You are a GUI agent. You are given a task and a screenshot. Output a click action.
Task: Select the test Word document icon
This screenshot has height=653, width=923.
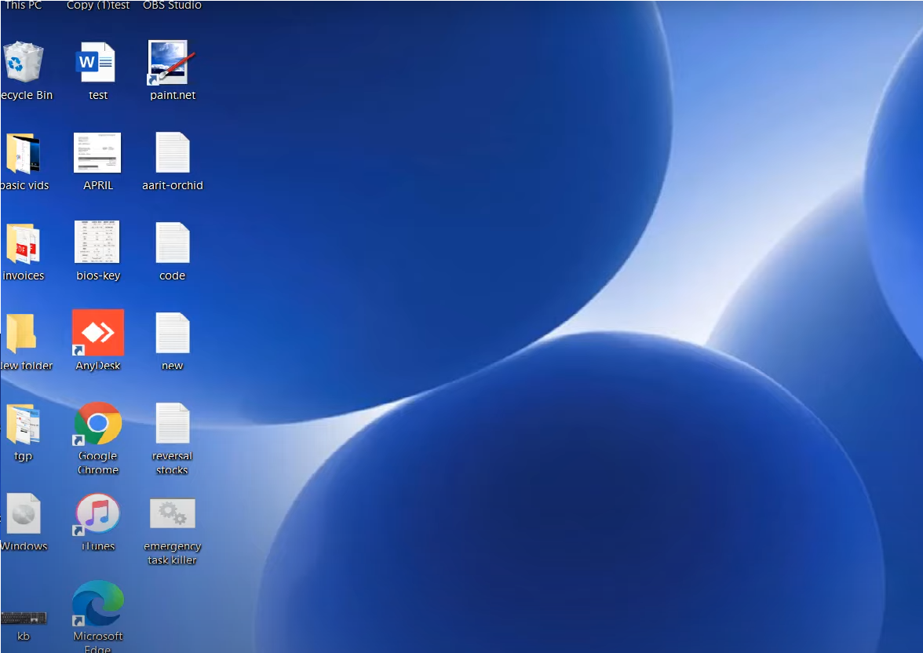[x=96, y=62]
